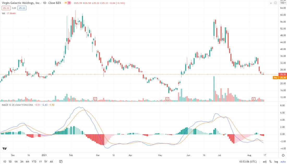This screenshot has width=287, height=164.
Task: Click the red 25.33 sell price box
Action: click(6, 8)
